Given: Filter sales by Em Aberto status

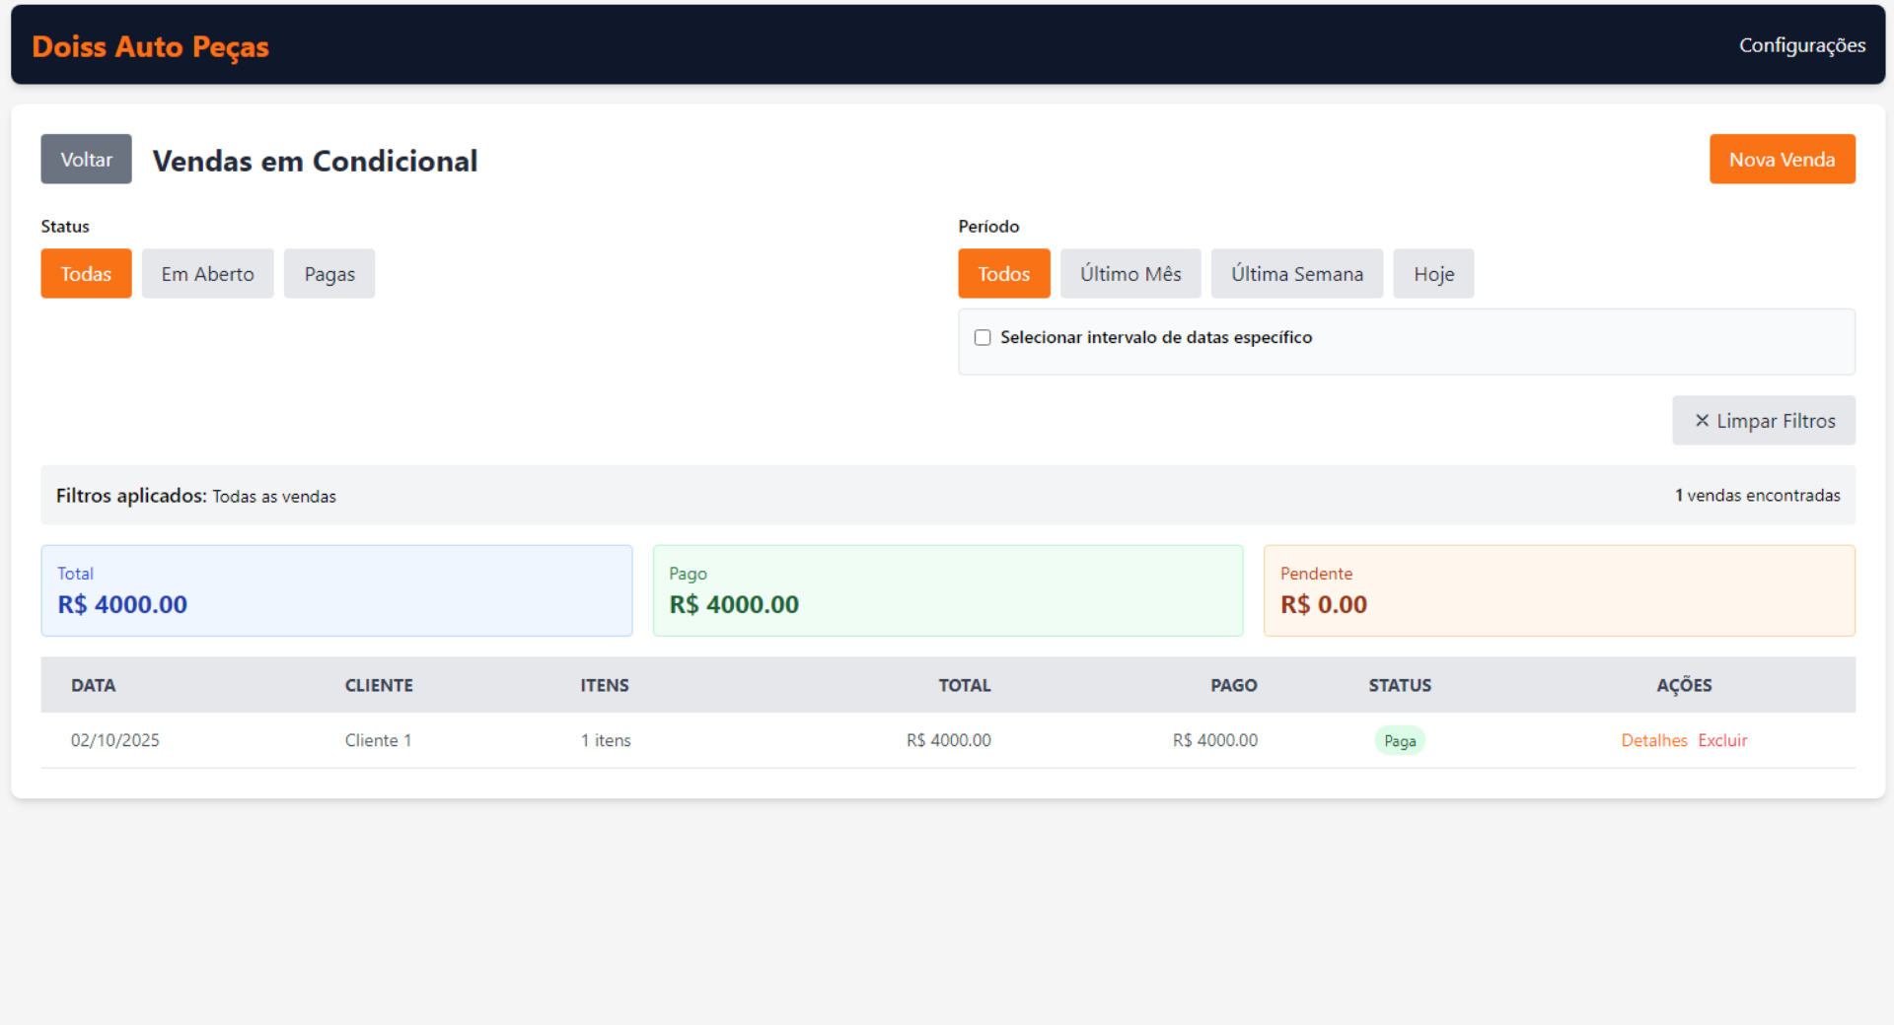Looking at the screenshot, I should 207,274.
